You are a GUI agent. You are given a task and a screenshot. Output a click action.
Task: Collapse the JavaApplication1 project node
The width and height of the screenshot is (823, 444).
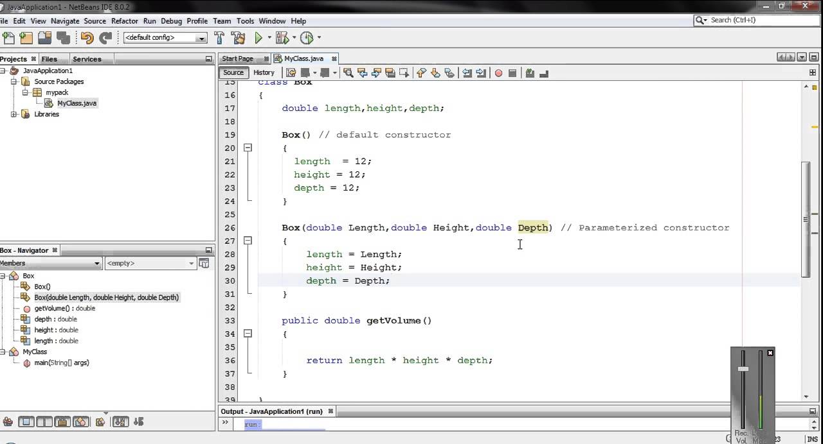[2, 71]
